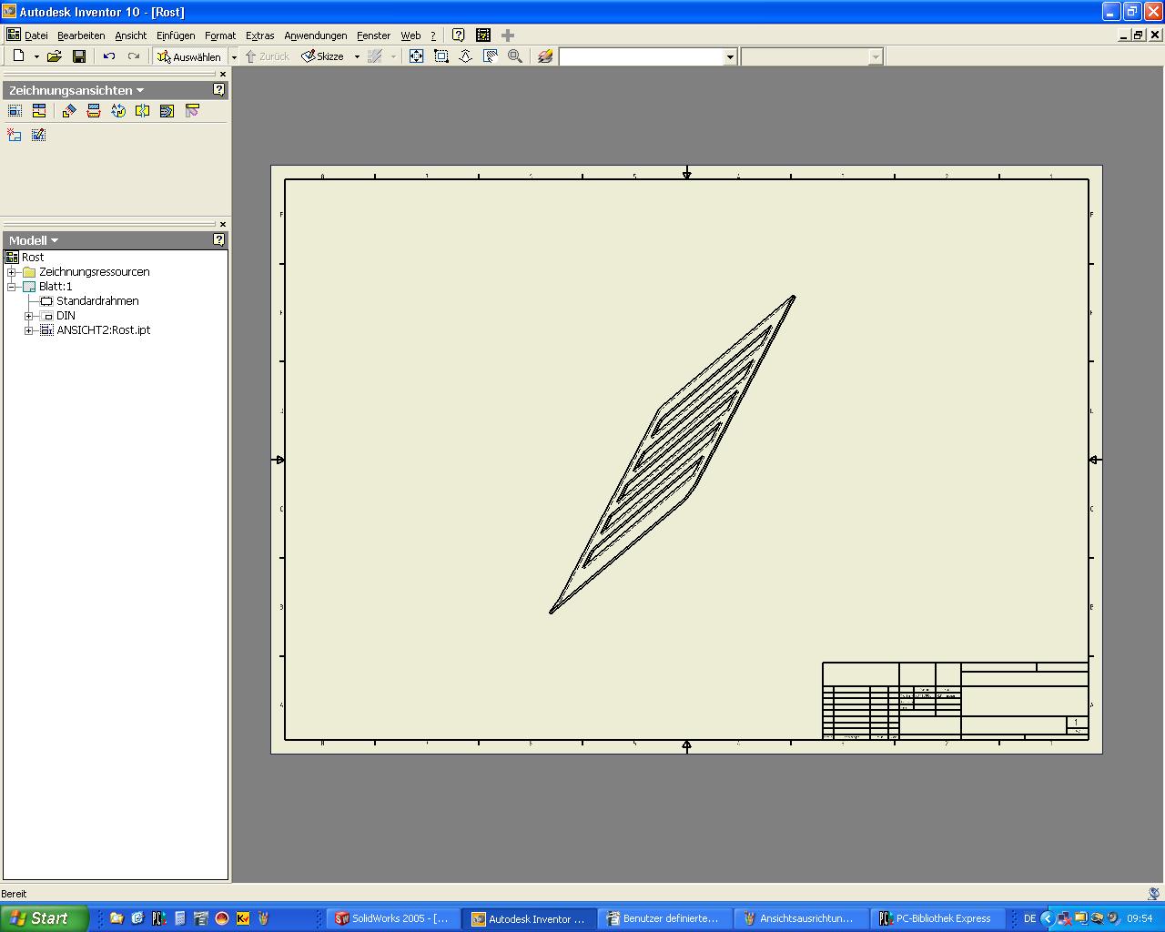Create a projected view icon
1165x932 pixels.
(x=39, y=110)
